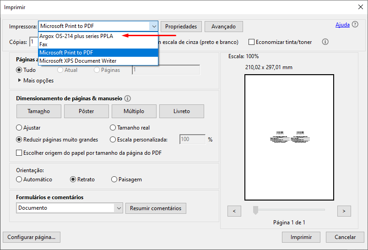Go to next preview page arrow
Screen dimensions: 368x250
(x=344, y=211)
